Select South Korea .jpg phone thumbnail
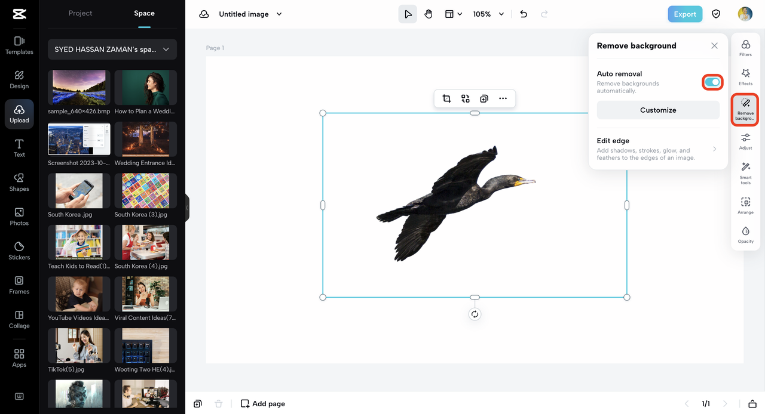765x414 pixels. [79, 191]
